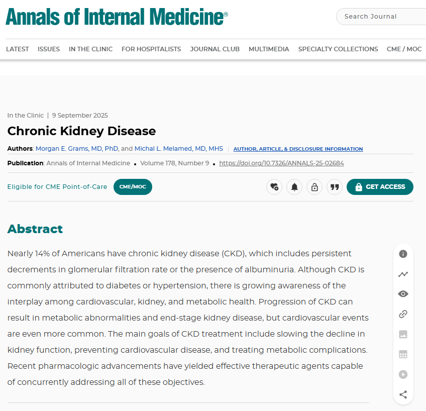426x411 pixels.
Task: Click the Search Journal input field
Action: [381, 17]
